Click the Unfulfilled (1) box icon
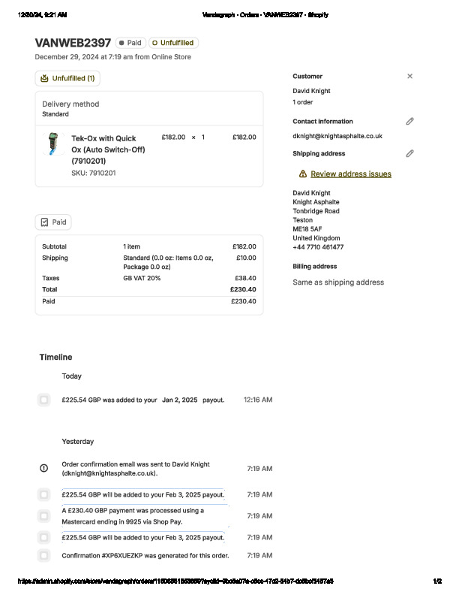Screen dimensions: 459x595 pos(44,78)
